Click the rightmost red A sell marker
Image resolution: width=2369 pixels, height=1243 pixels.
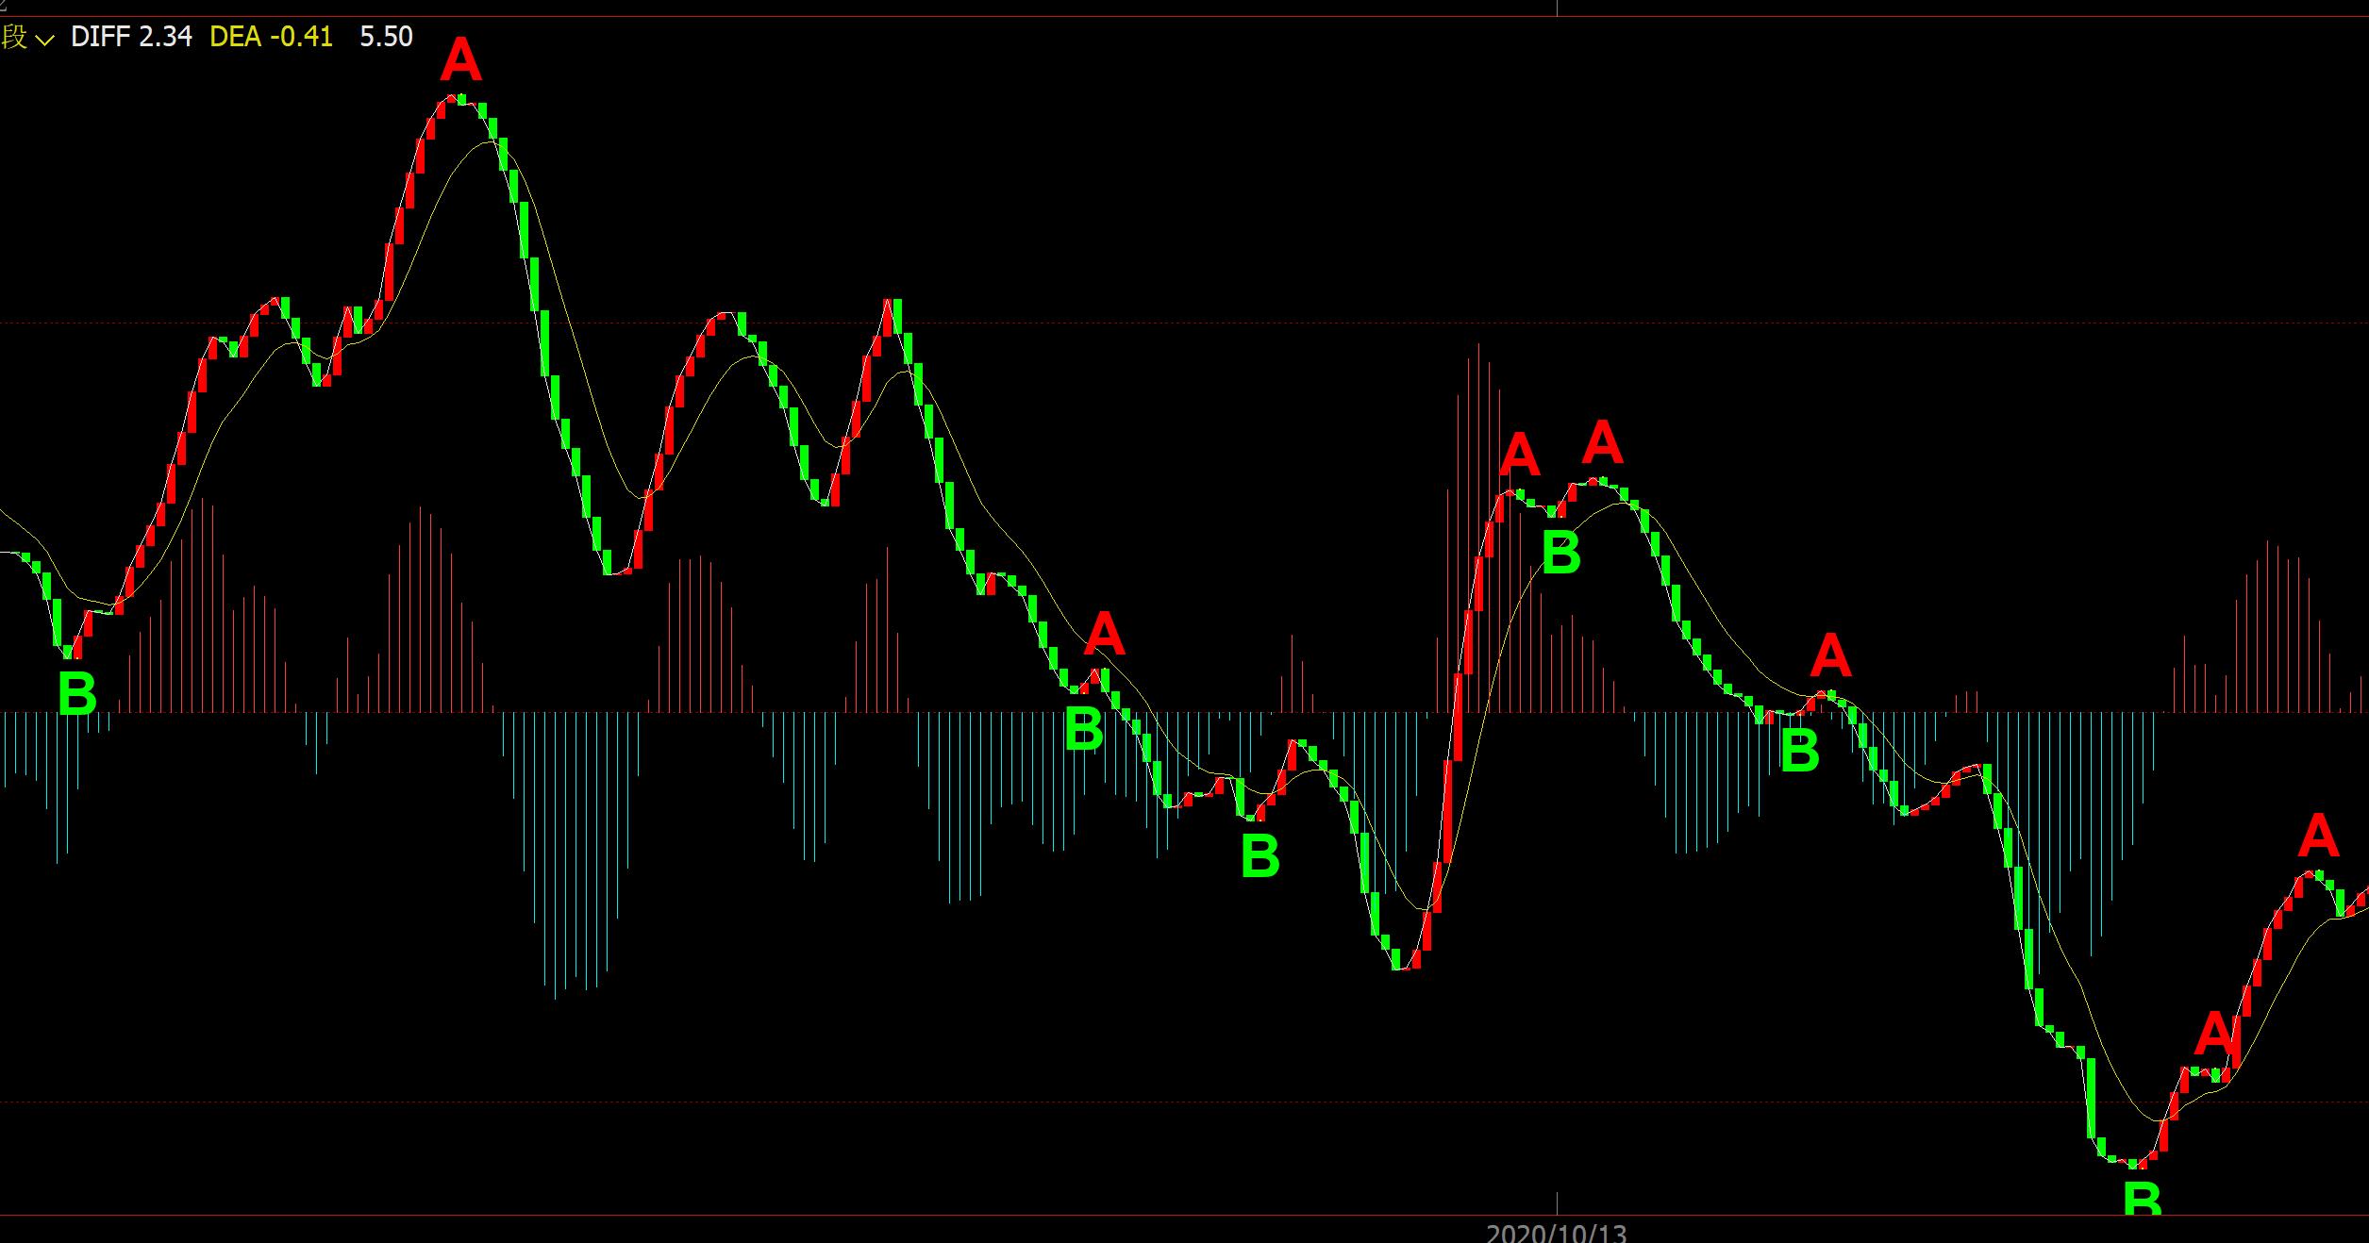[2318, 837]
